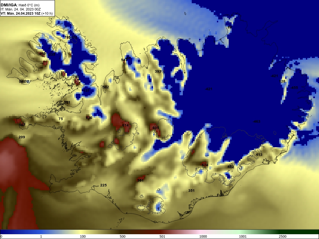This screenshot has width=319, height=239.
Task: Click the map value 393
Action: 158,71
